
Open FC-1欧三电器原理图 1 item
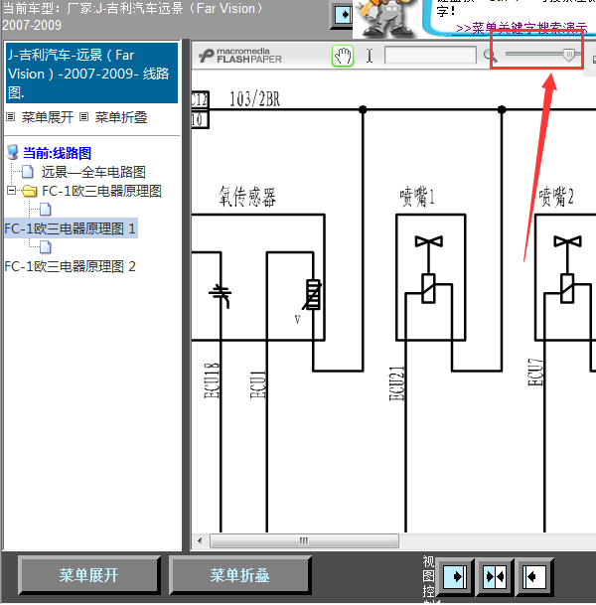71,228
